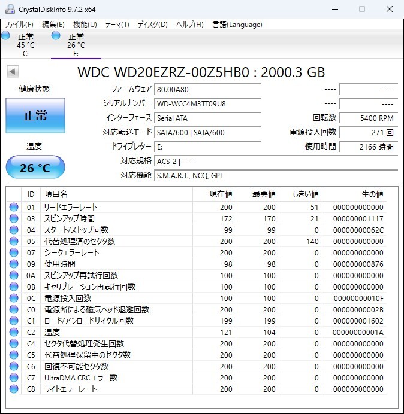Open the 編集(E) menu
The image size is (404, 414).
pos(53,25)
